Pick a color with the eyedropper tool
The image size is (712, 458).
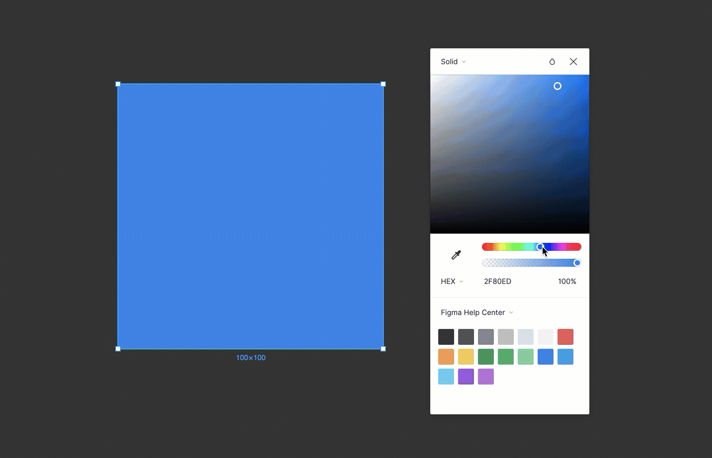[456, 255]
